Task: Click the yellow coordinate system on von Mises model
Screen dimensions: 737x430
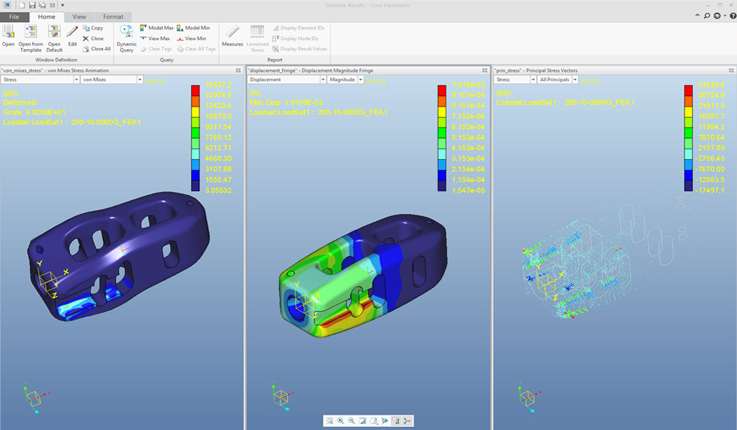Action: pos(53,280)
